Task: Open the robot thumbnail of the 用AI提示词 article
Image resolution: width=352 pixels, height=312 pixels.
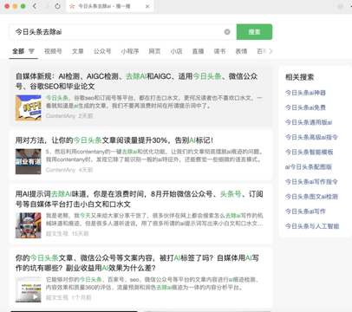Action: (x=29, y=225)
